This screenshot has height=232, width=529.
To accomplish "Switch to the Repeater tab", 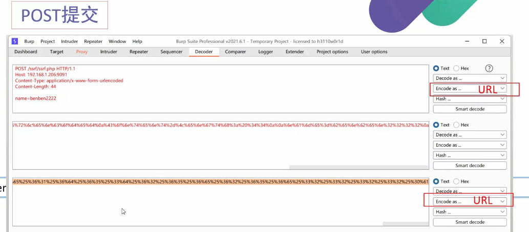I will point(139,52).
